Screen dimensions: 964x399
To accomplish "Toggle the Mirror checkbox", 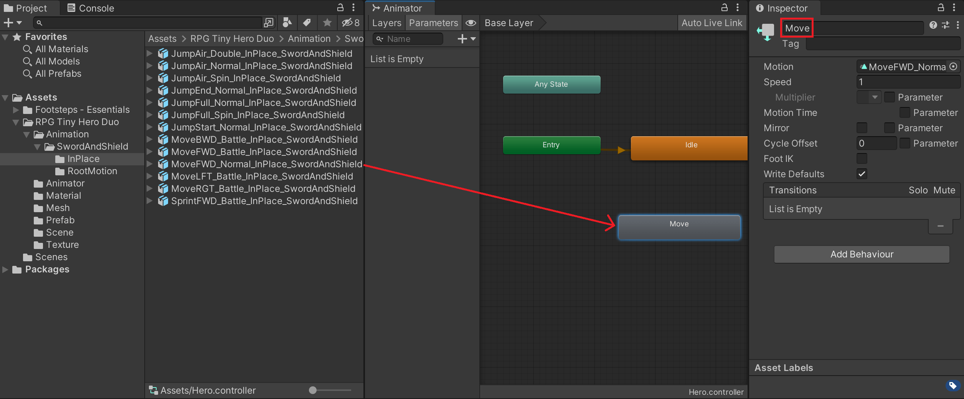I will tap(862, 128).
